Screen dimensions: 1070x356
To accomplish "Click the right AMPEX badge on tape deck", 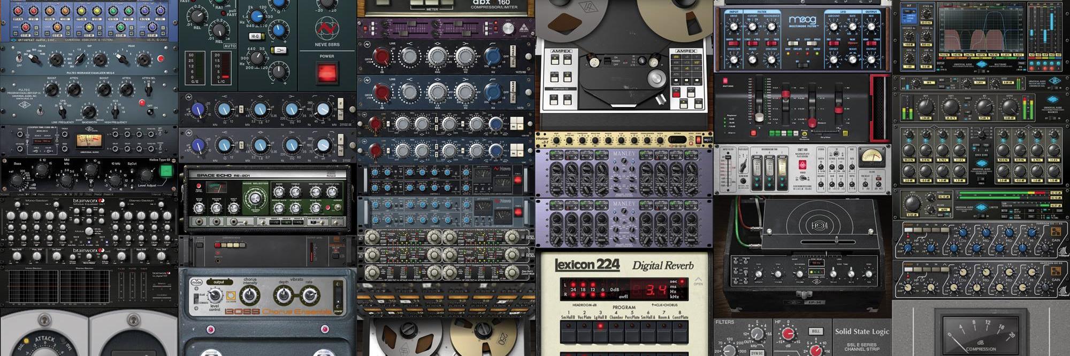I will [x=686, y=51].
